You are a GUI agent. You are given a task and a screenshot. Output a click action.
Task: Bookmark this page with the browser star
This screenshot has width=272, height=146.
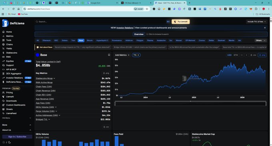click(x=147, y=9)
